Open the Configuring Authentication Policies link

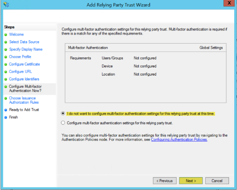point(179,140)
